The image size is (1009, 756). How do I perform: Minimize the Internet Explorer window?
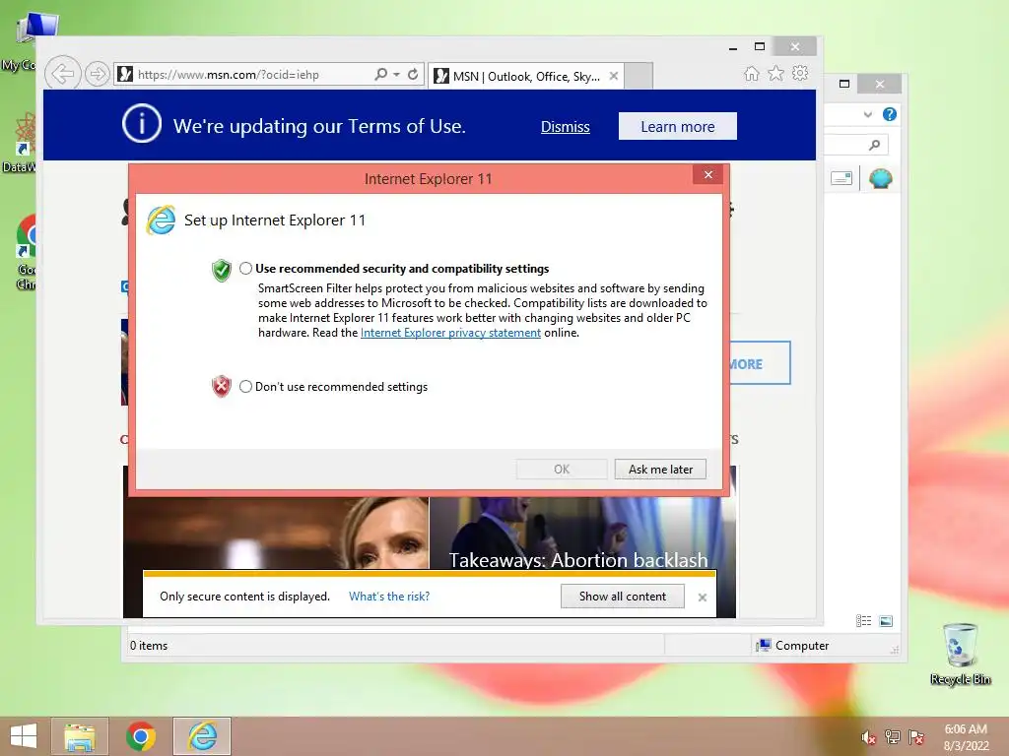coord(732,47)
